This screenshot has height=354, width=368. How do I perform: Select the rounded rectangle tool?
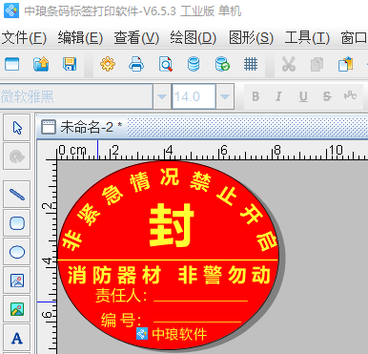tap(17, 223)
